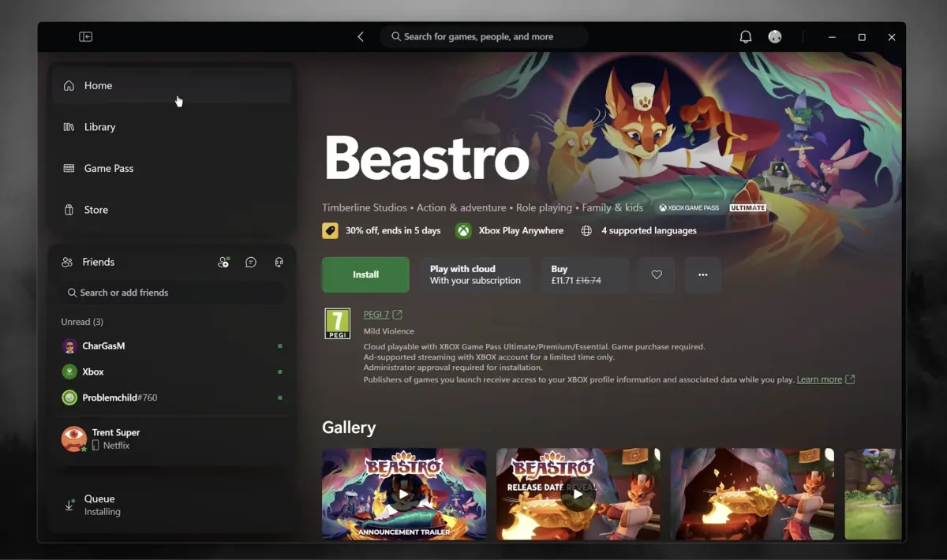Follow the Learn more link
Screen dimensions: 947x560
[x=819, y=379]
